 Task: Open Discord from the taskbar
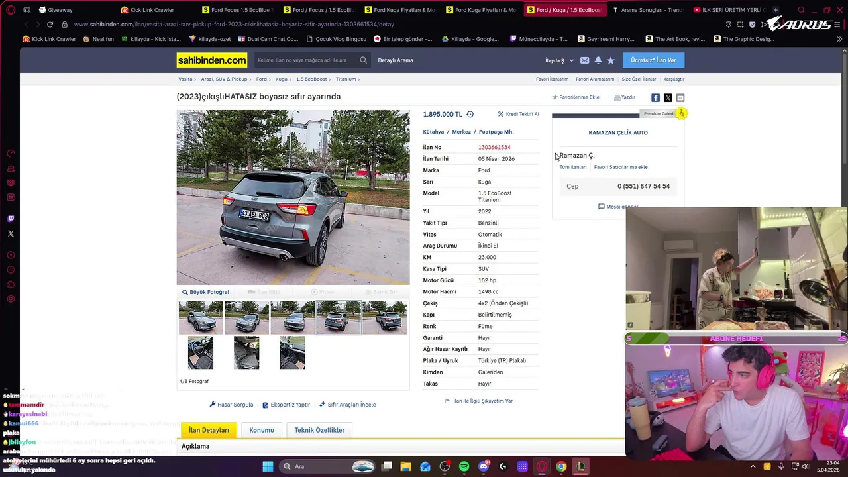click(484, 466)
